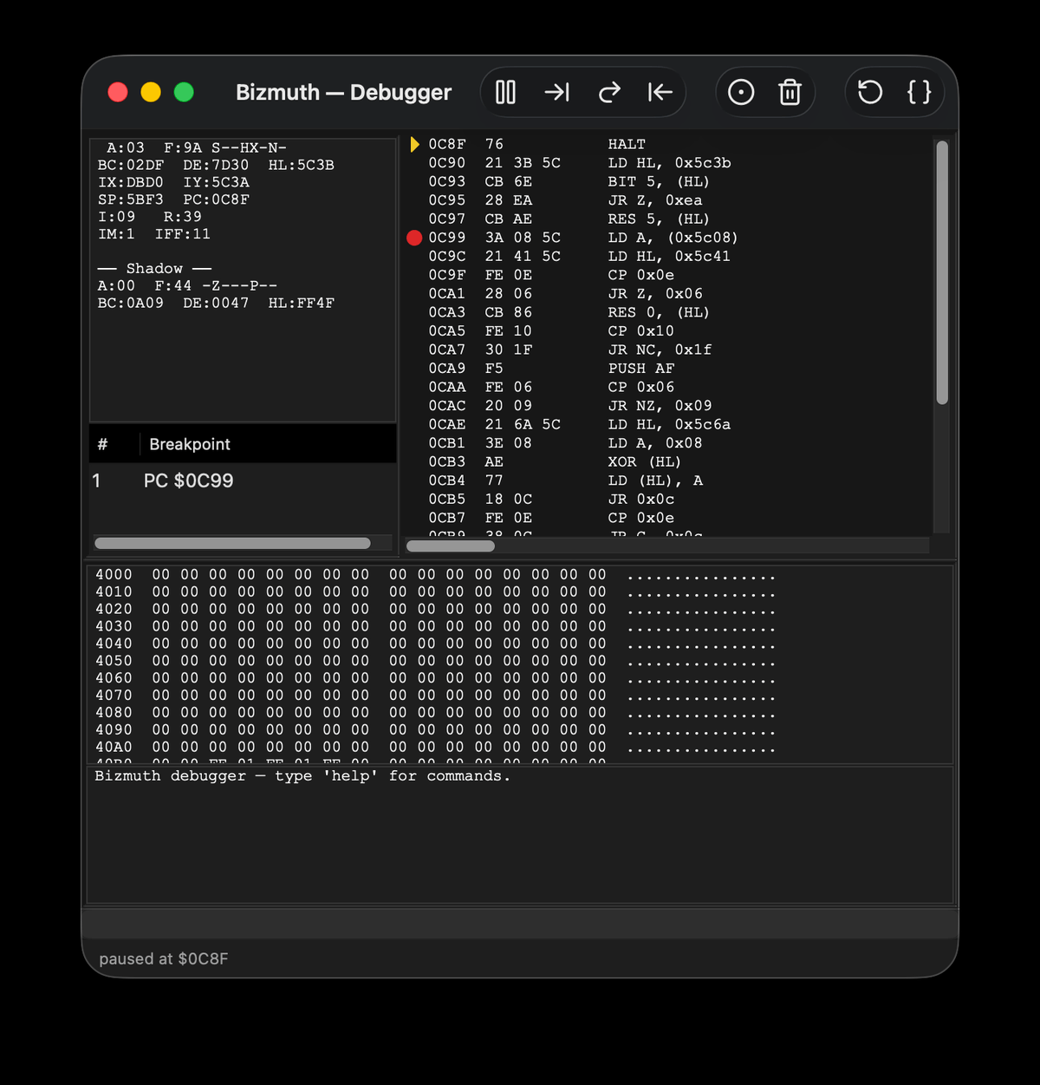Select the line LD HL, 0x5c6a

click(666, 424)
